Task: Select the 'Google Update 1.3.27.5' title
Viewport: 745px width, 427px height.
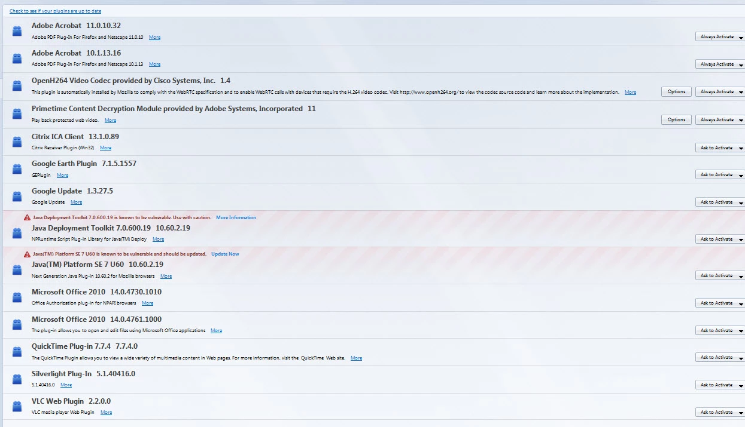Action: pos(72,191)
